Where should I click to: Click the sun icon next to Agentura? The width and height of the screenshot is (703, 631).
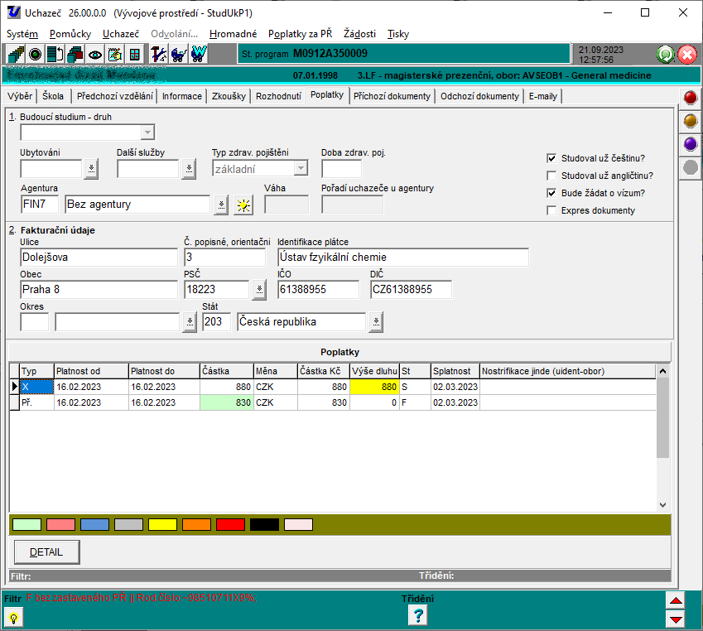(x=243, y=205)
